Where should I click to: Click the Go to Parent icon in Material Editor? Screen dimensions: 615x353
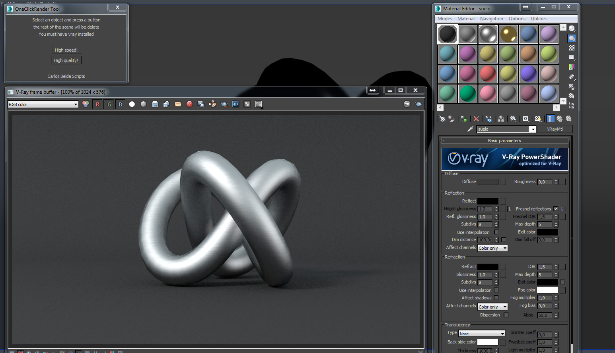(559, 119)
